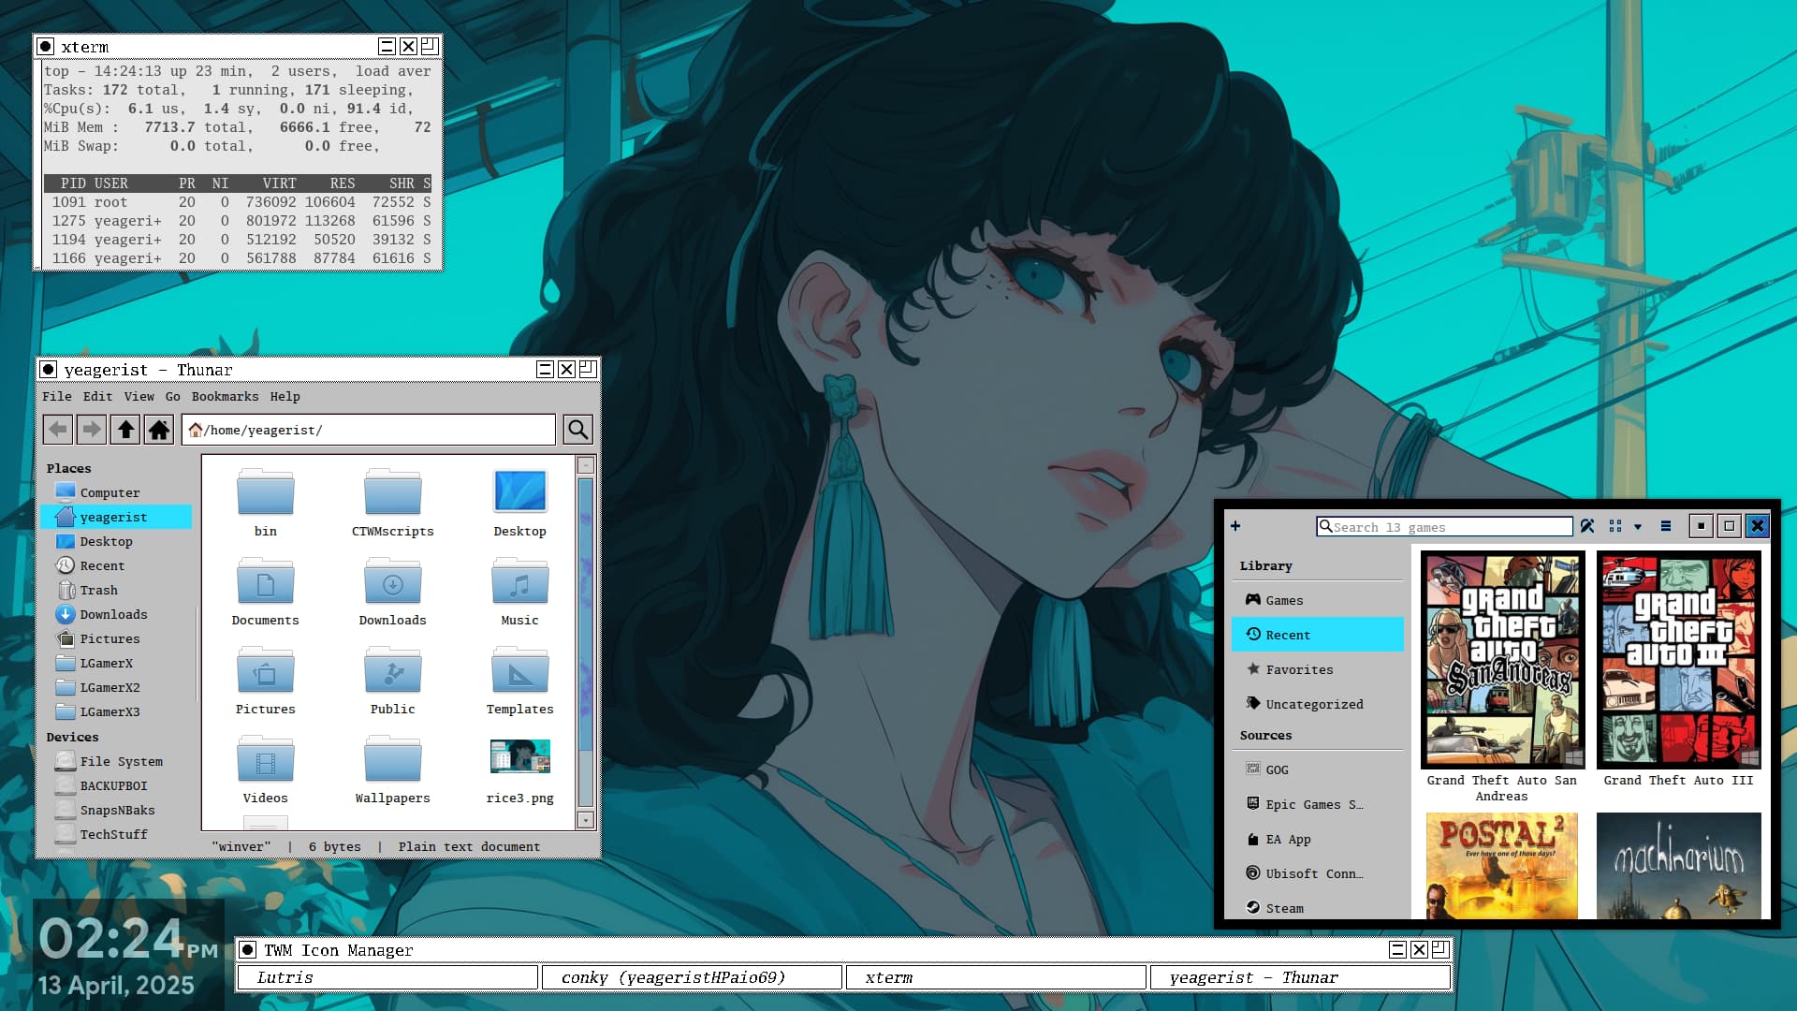Select the Documents folder icon
Image resolution: width=1797 pixels, height=1011 pixels.
(x=266, y=580)
